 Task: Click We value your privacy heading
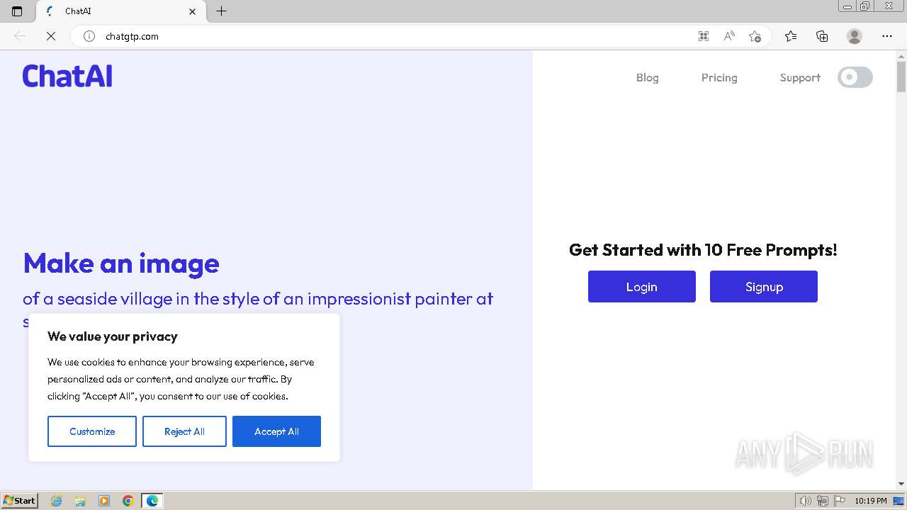[x=113, y=336]
